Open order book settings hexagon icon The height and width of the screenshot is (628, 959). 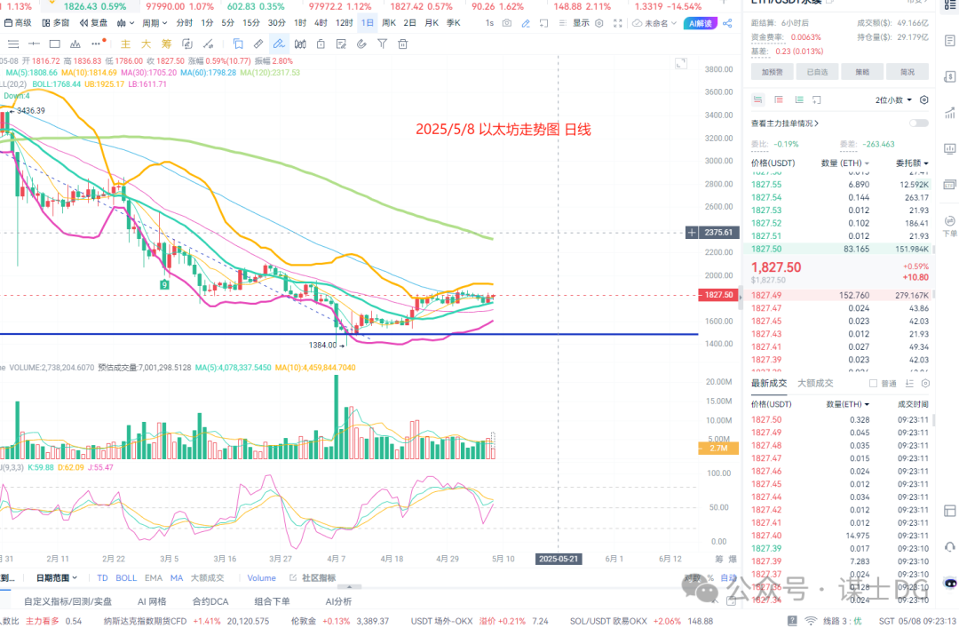(x=924, y=99)
